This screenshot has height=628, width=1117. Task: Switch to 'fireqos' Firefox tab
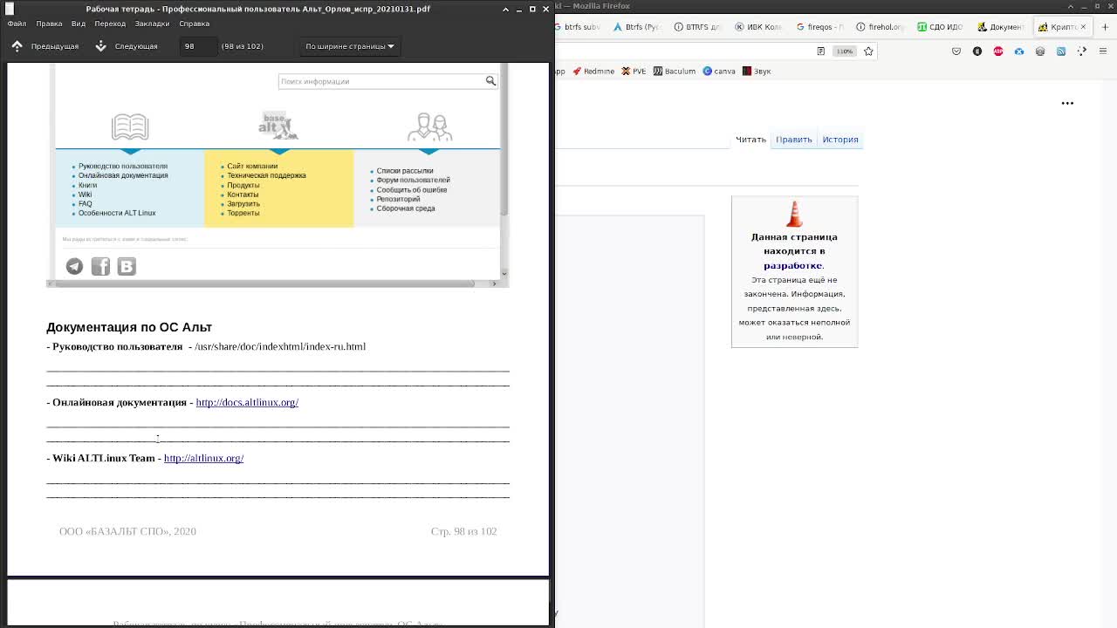820,27
